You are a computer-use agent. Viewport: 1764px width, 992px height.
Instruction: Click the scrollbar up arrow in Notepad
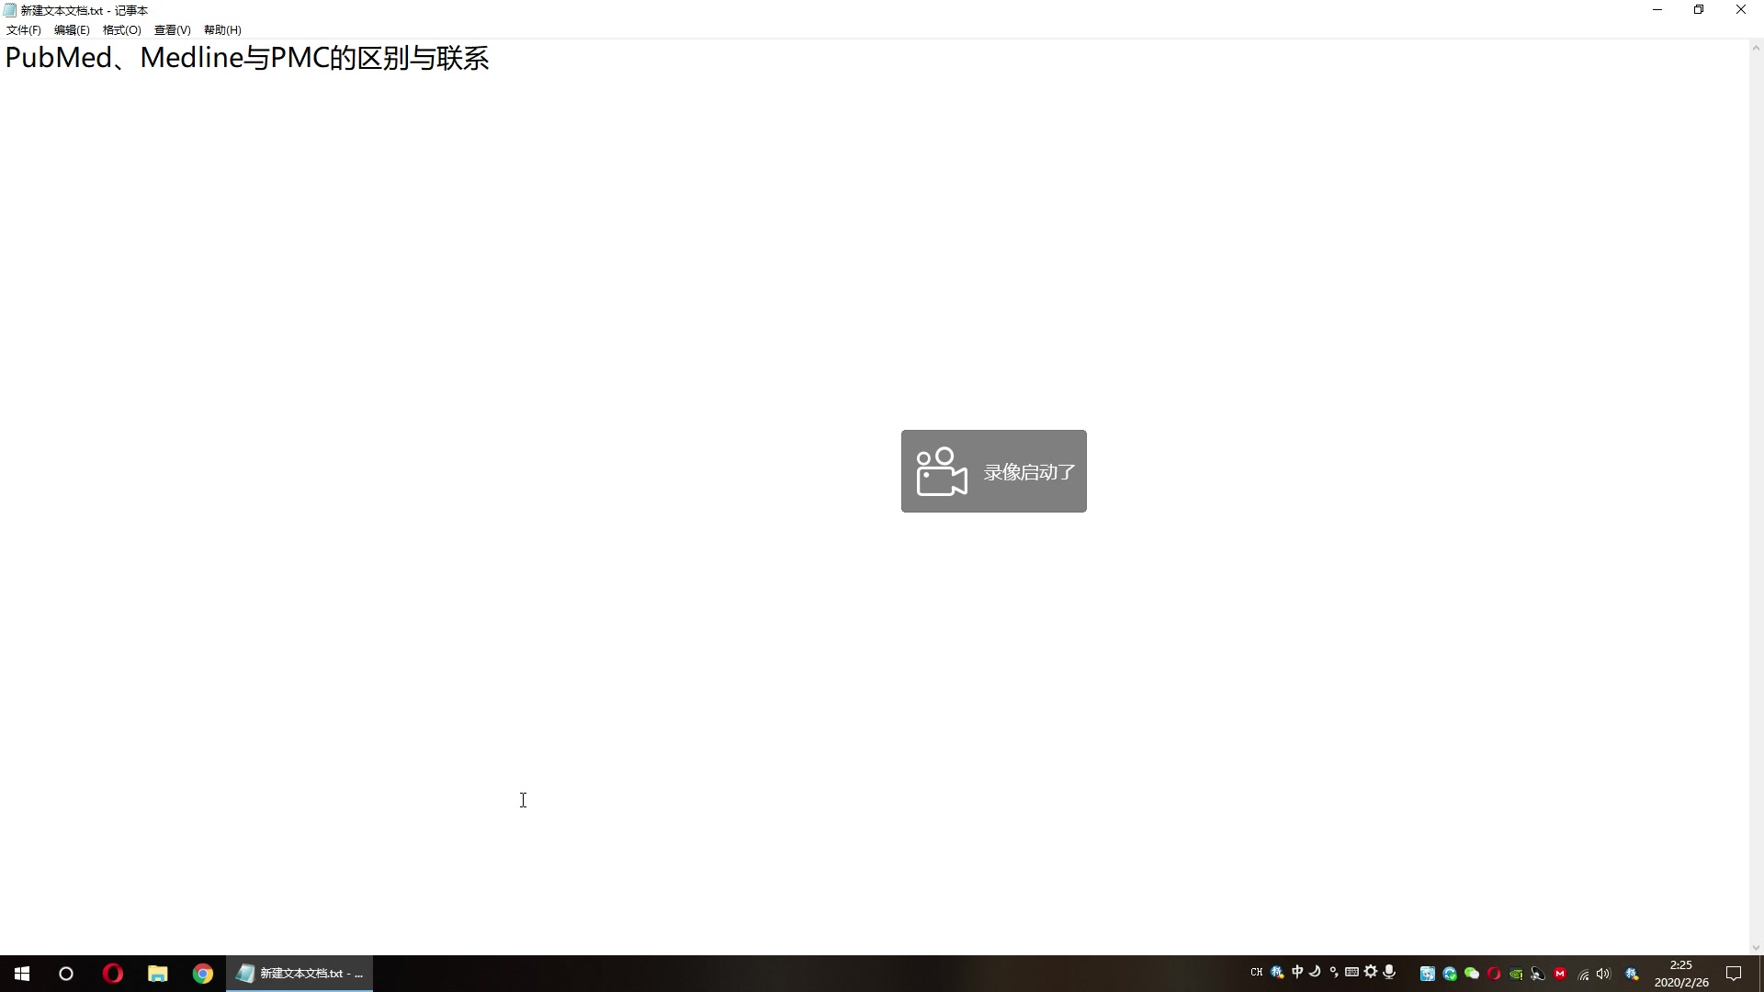[1756, 48]
